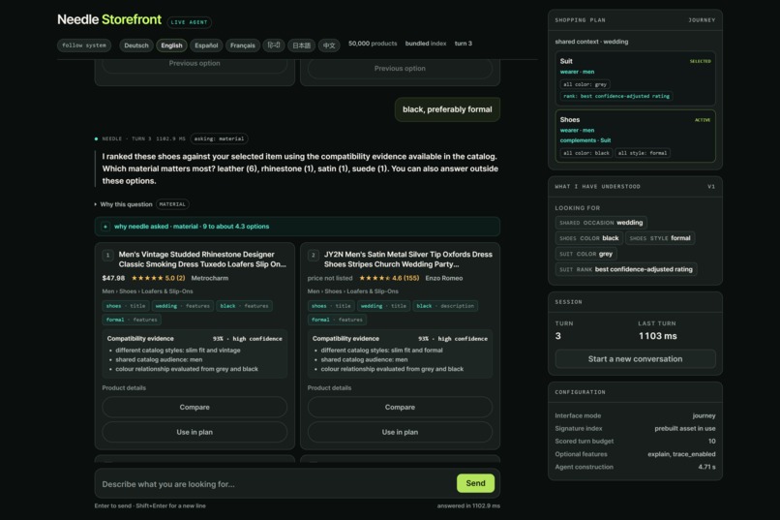The image size is (780, 520).
Task: Select the Suit item in shopping plan
Action: [x=635, y=78]
